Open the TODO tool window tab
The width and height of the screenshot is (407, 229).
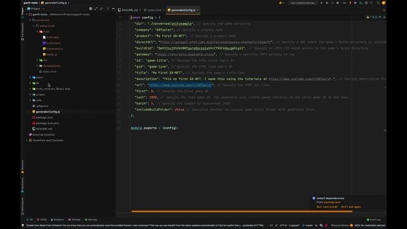42,219
